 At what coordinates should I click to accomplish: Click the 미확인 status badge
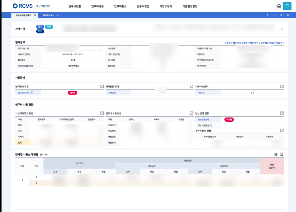[72, 93]
